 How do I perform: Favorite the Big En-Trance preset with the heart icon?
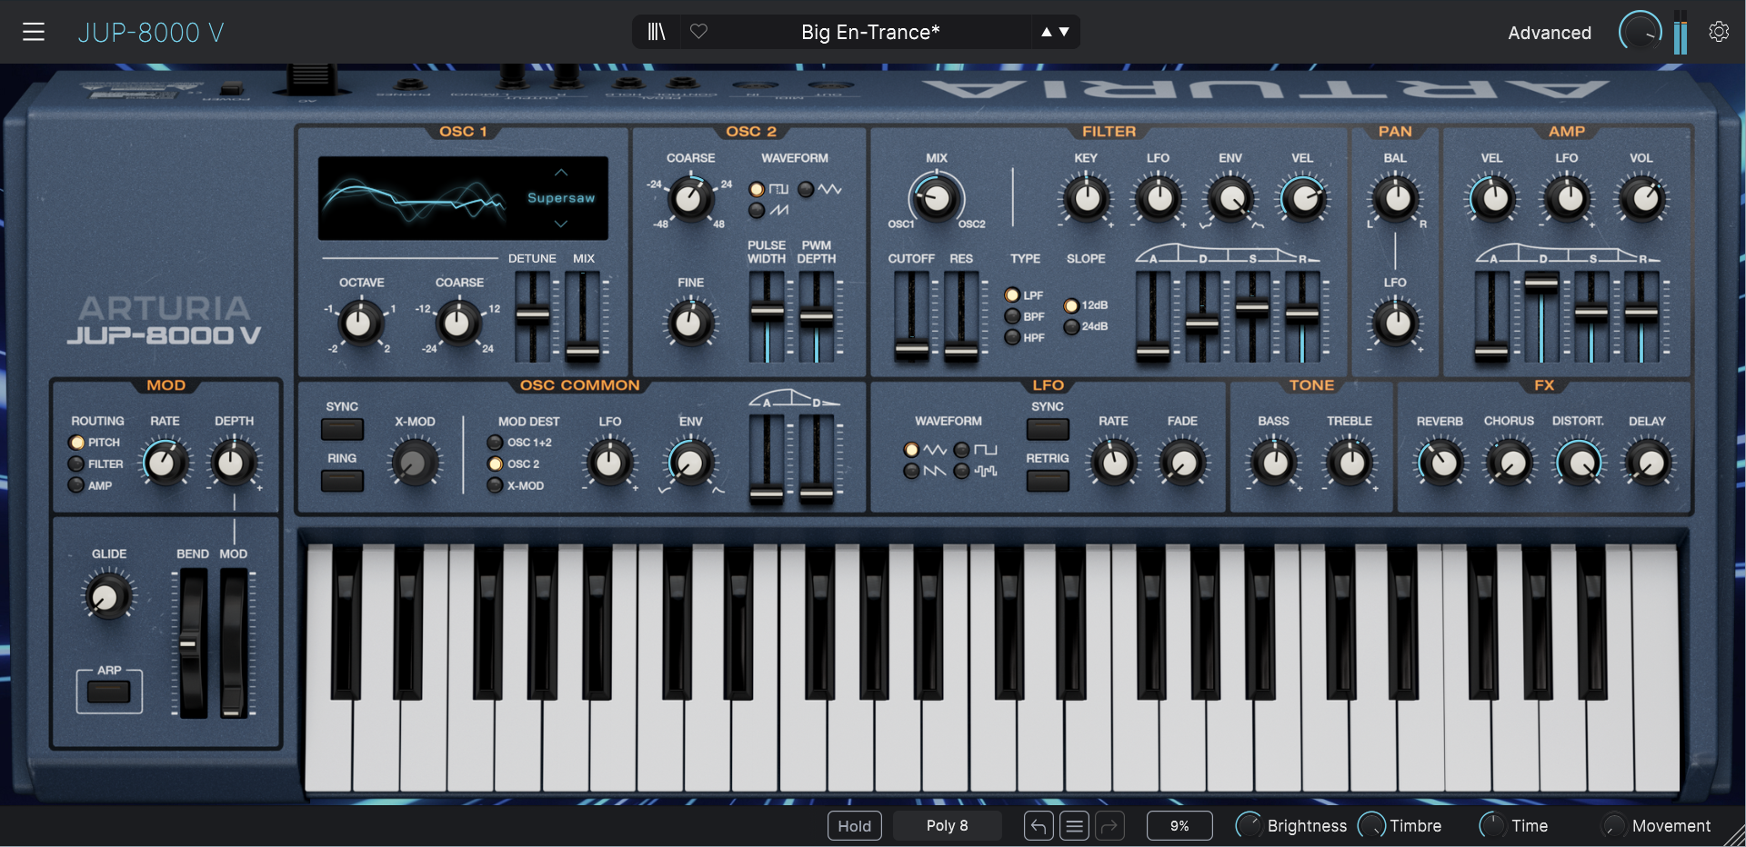click(698, 32)
